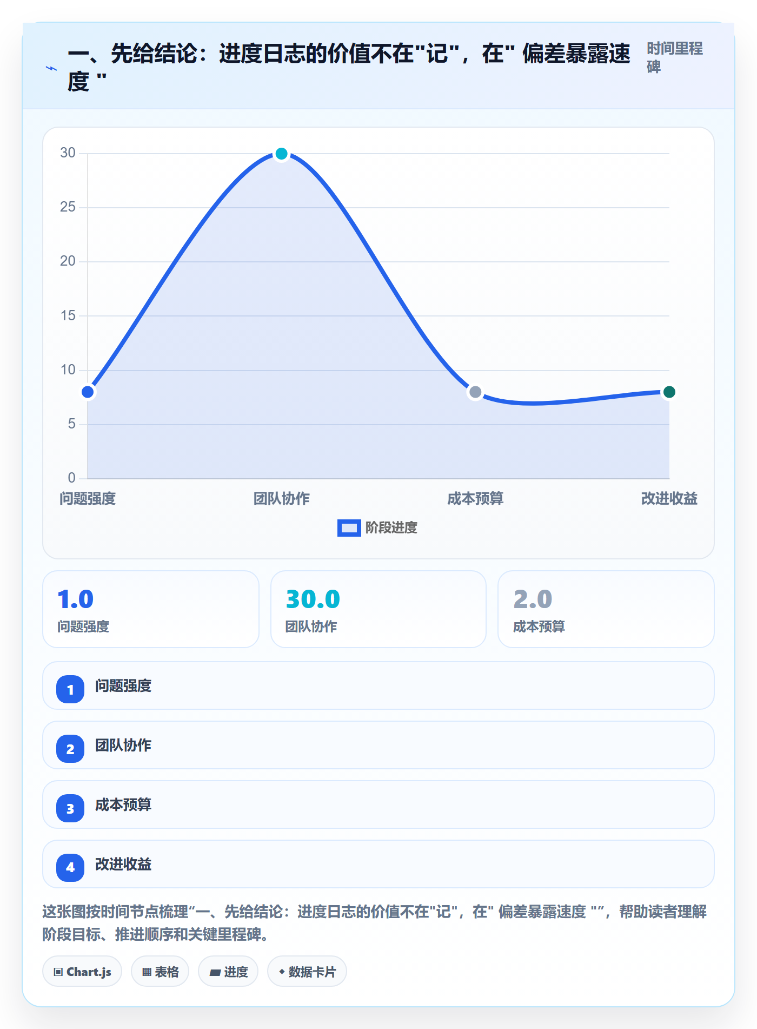Click the Chart.js tag chip
Screen dimensions: 757x1029
point(82,972)
